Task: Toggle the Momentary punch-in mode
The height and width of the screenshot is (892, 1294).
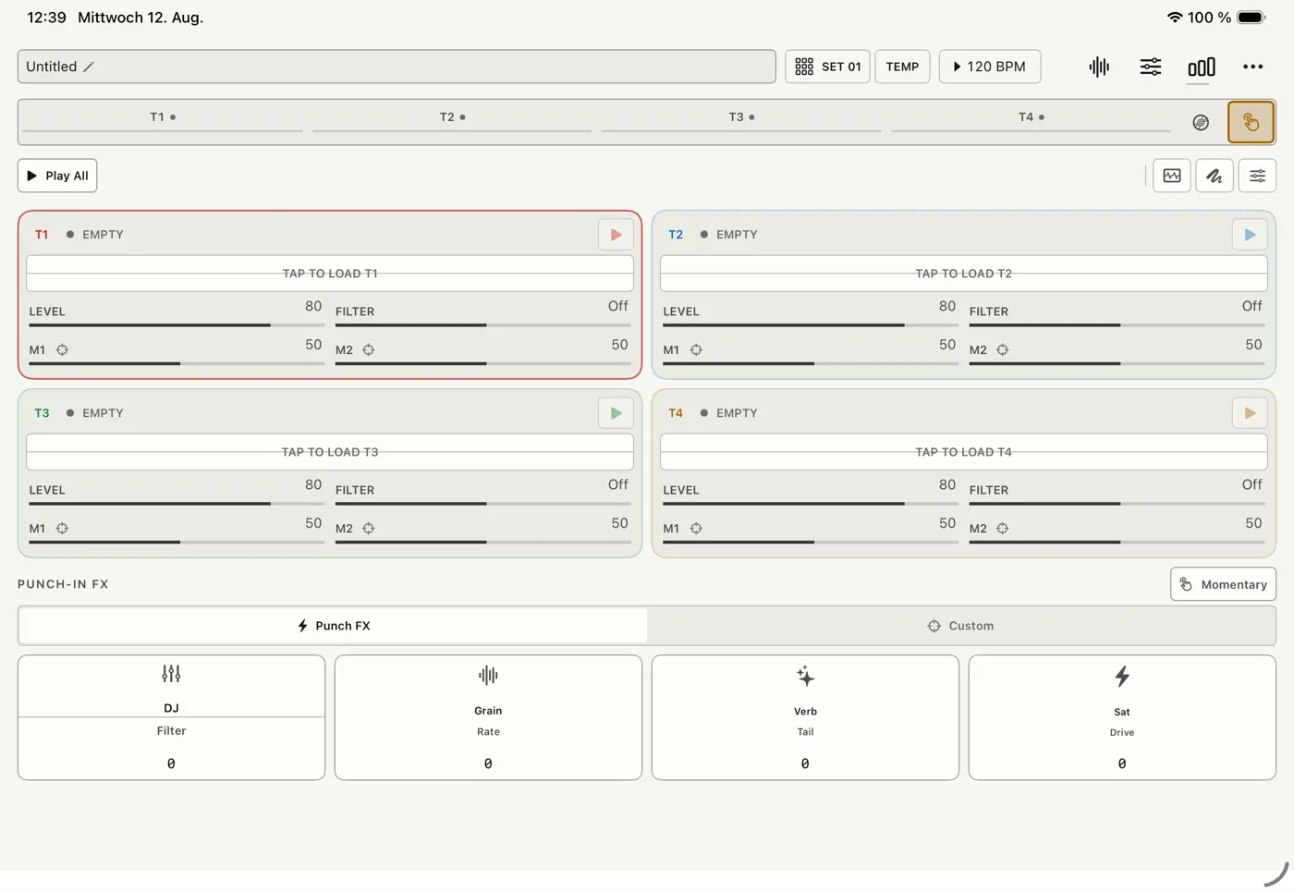Action: [x=1223, y=584]
